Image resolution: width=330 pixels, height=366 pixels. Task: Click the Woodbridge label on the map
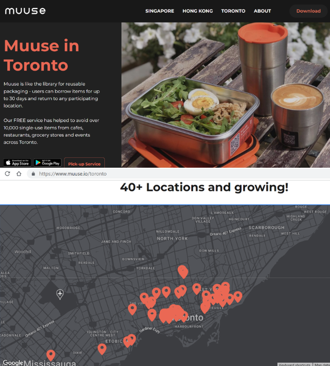click(x=68, y=228)
